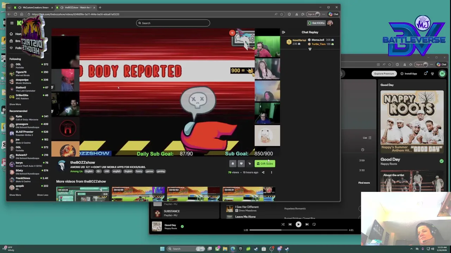Close the WsCustomCreations Stream tab
This screenshot has height=253, width=451.
pos(52,7)
